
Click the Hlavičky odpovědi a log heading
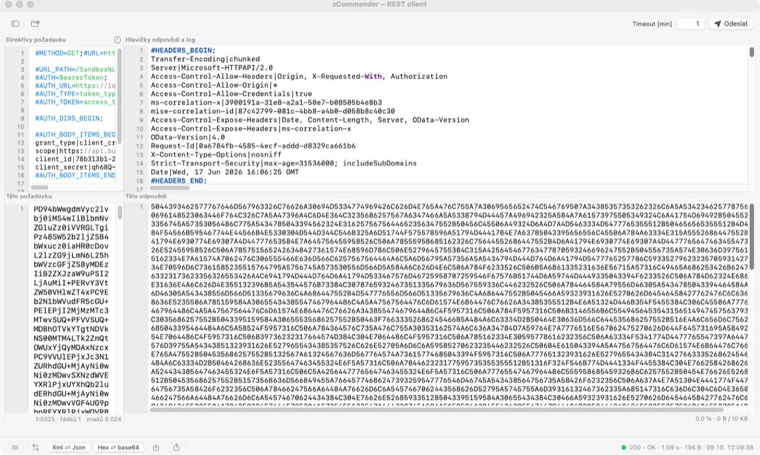(x=160, y=40)
